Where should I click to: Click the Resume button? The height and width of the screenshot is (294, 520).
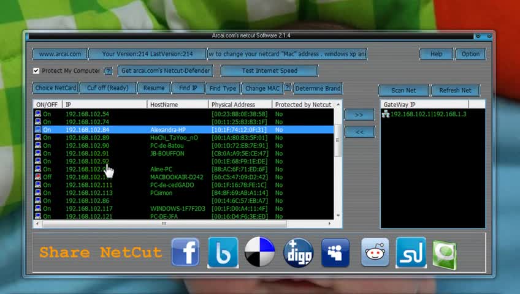point(154,88)
